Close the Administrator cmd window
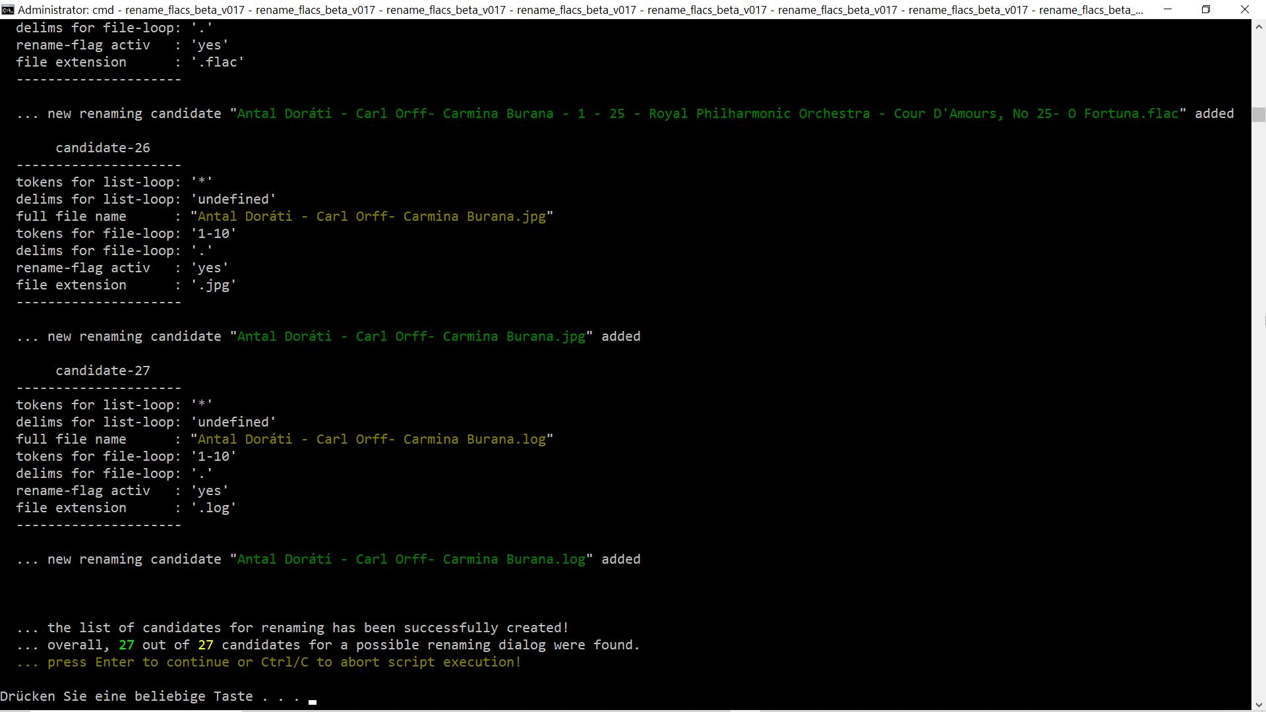This screenshot has height=712, width=1266. tap(1245, 10)
